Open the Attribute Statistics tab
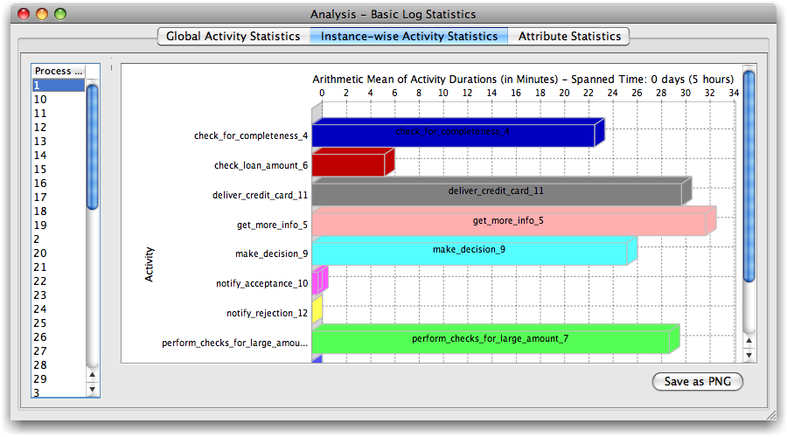The width and height of the screenshot is (787, 437). [569, 37]
